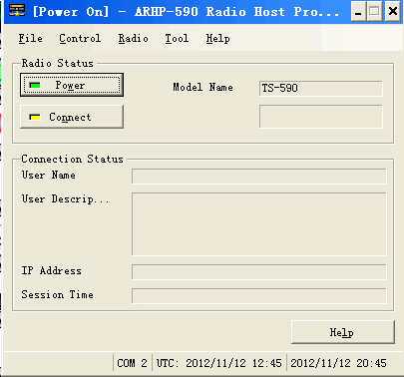
Task: Open the File menu
Action: coord(30,39)
